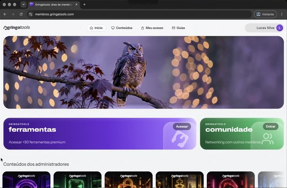Click the owl banner image
The image size is (287, 188).
click(143, 72)
